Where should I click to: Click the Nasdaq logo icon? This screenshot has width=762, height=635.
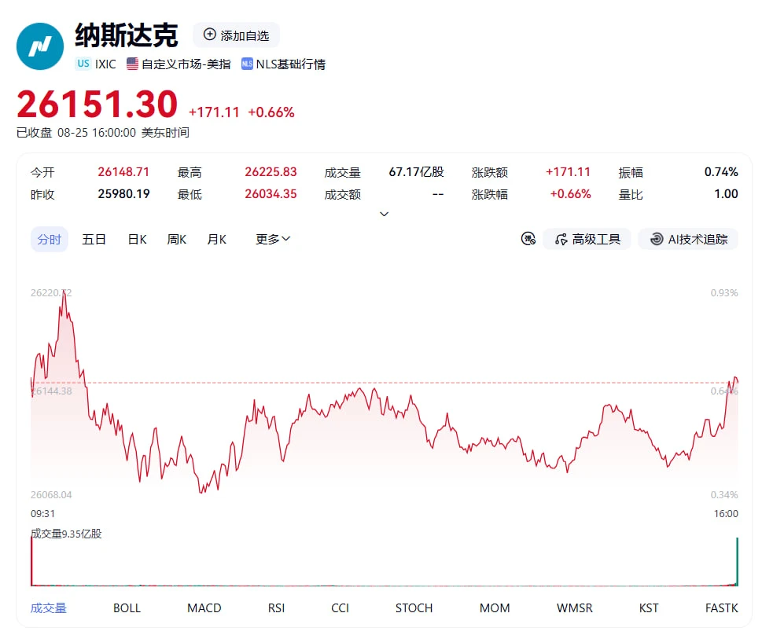point(40,46)
